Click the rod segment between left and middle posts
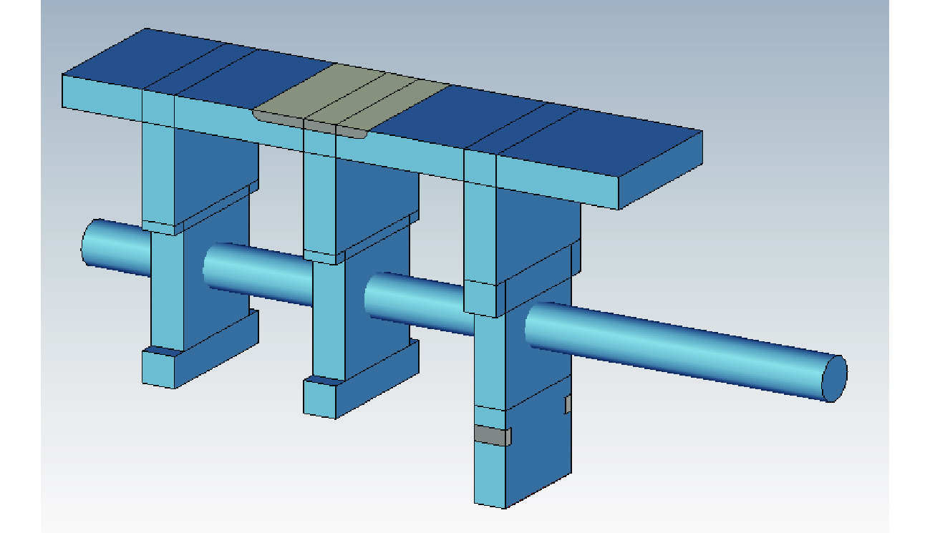Image resolution: width=930 pixels, height=533 pixels. 258,275
